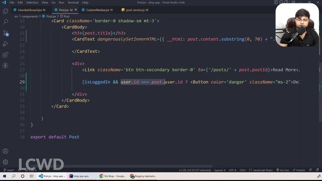Click 'export default Post' line
Viewport: 322px width, 181px height.
point(55,137)
